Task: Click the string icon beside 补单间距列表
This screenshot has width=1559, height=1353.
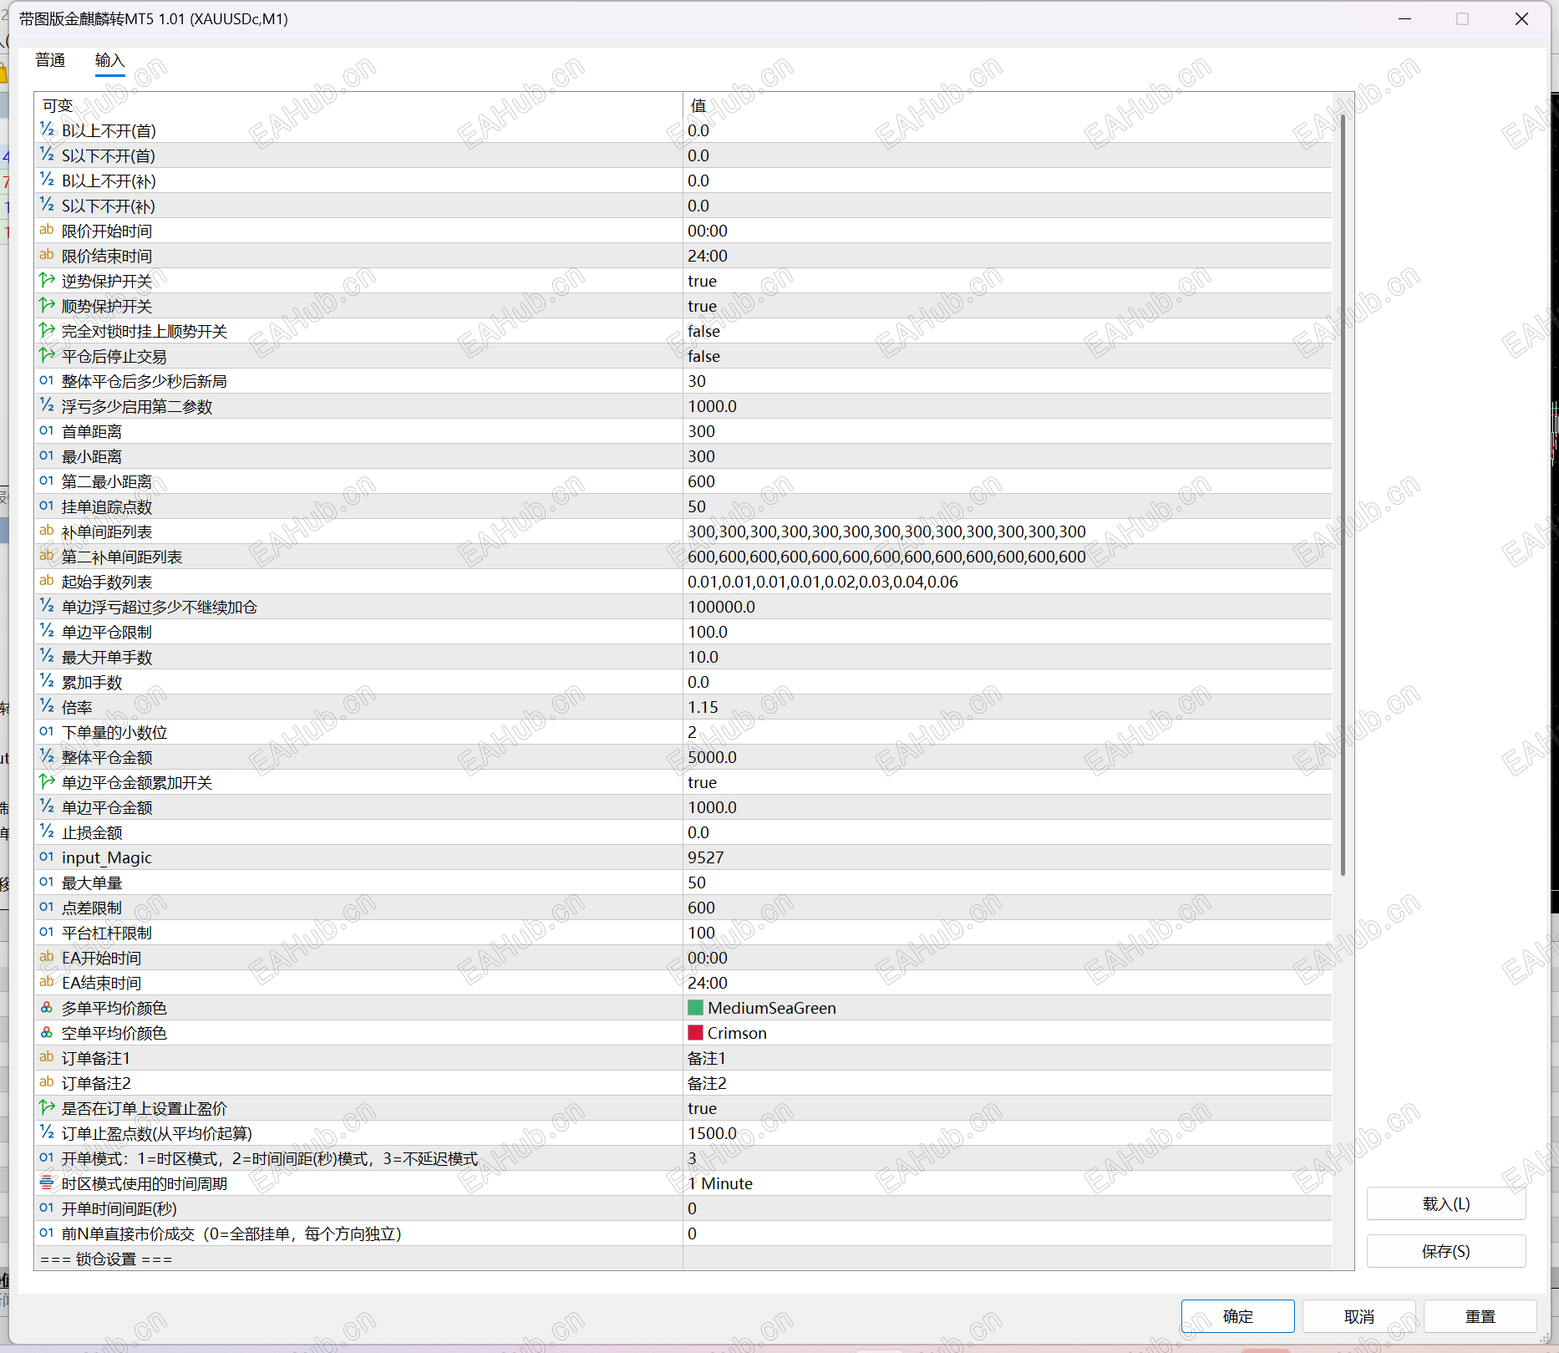Action: 47,532
